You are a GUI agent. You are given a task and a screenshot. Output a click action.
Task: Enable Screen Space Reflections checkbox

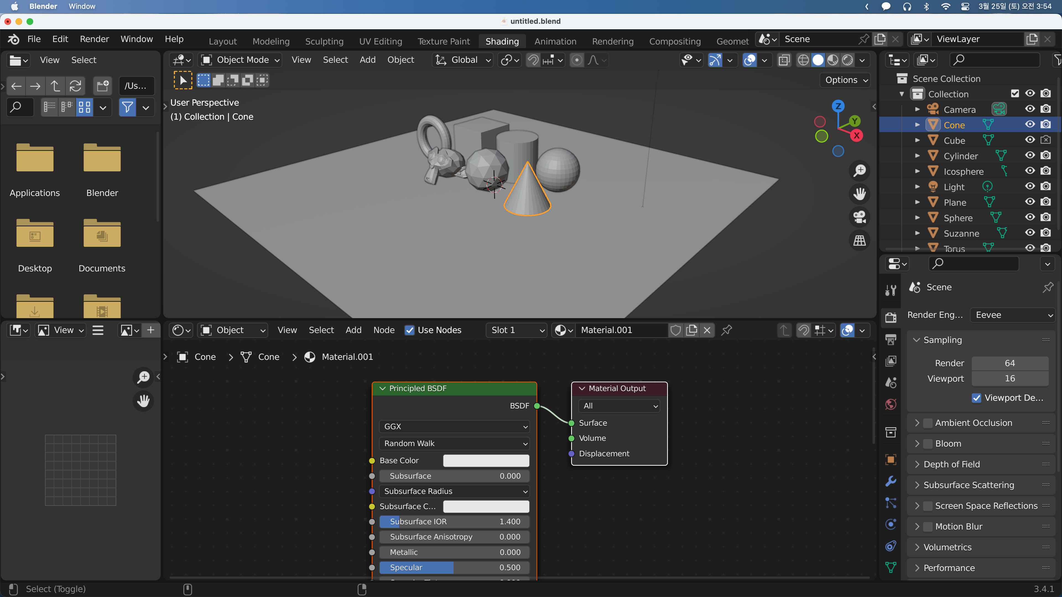(928, 506)
